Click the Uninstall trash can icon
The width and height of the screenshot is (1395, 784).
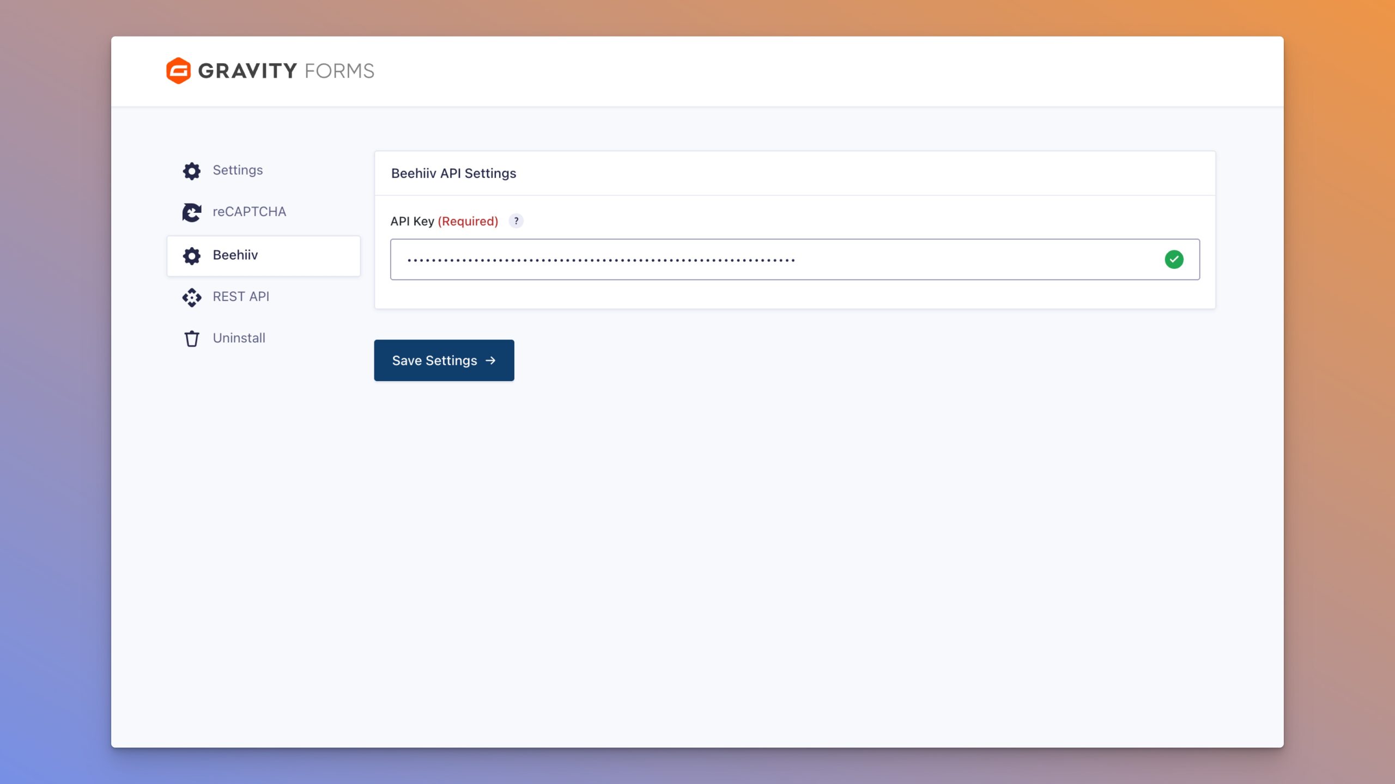point(192,339)
